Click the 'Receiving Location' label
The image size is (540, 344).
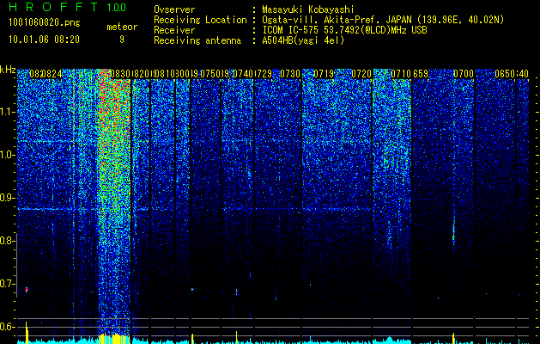coord(200,20)
